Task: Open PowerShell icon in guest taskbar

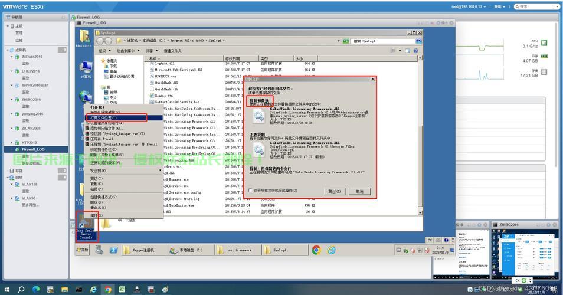Action: tap(113, 250)
